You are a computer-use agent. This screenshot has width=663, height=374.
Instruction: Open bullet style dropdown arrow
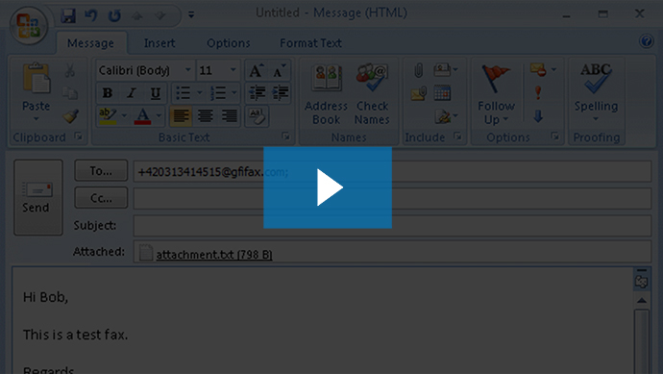click(199, 93)
